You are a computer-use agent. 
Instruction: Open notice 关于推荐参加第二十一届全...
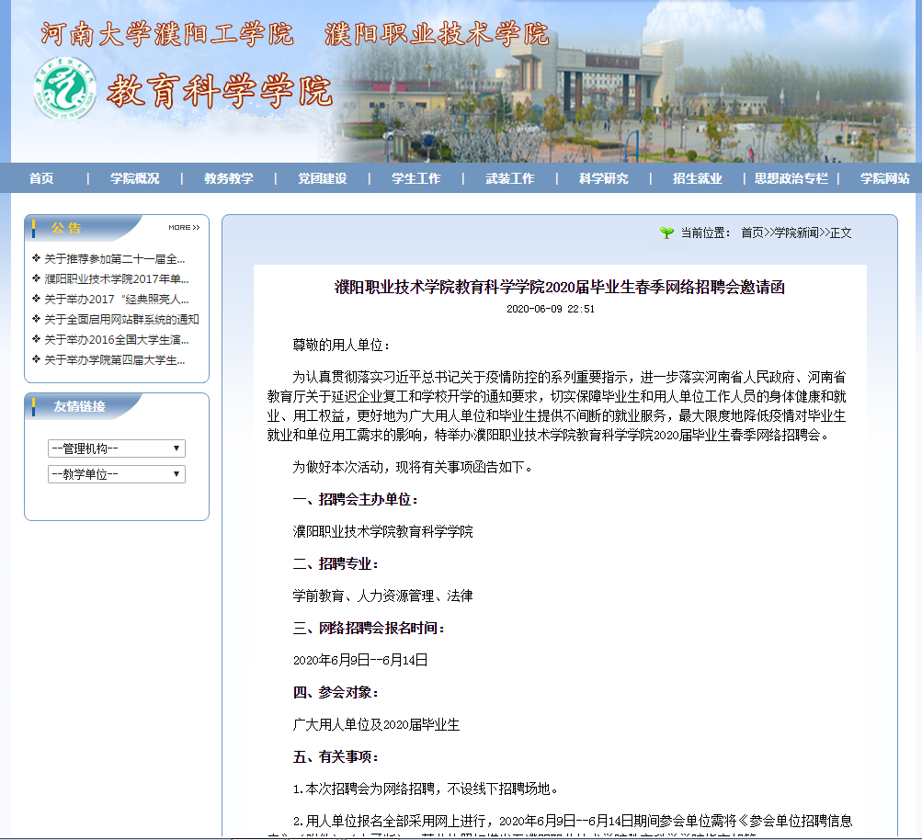[x=115, y=258]
